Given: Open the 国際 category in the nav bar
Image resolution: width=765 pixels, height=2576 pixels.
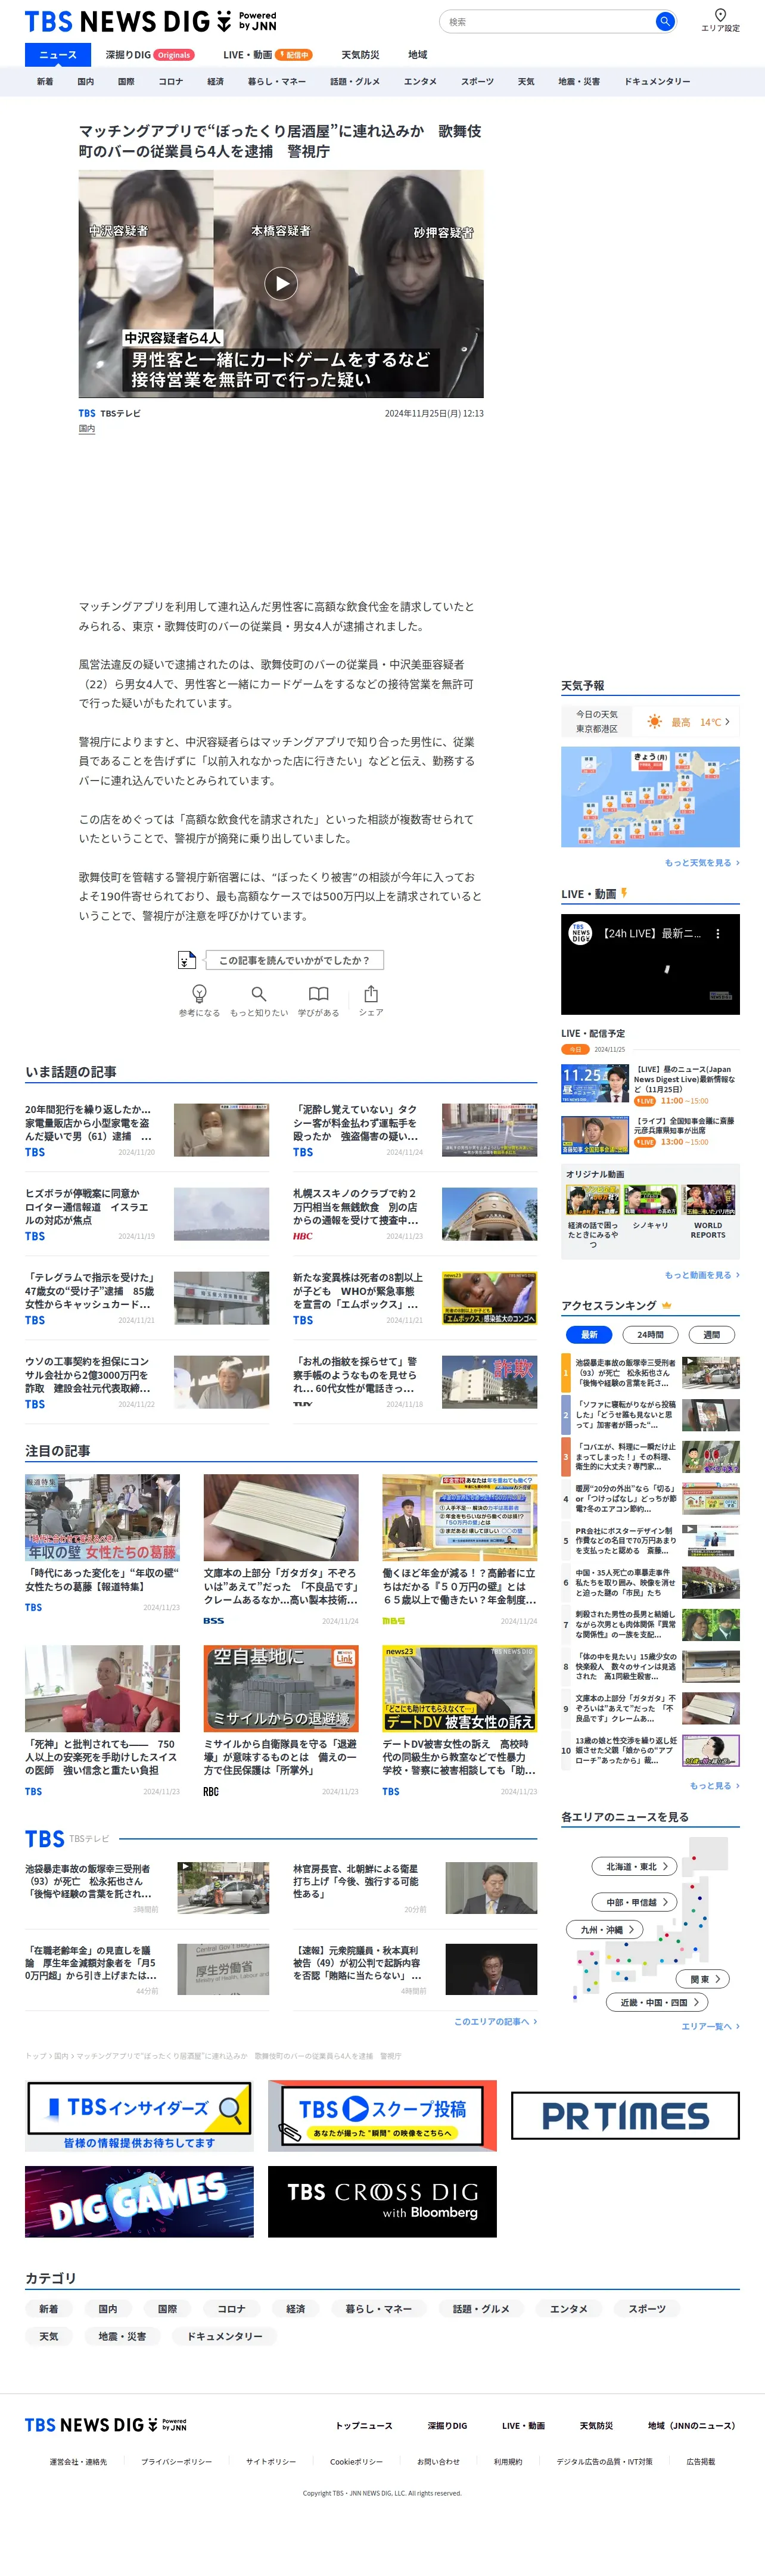Looking at the screenshot, I should click(126, 81).
